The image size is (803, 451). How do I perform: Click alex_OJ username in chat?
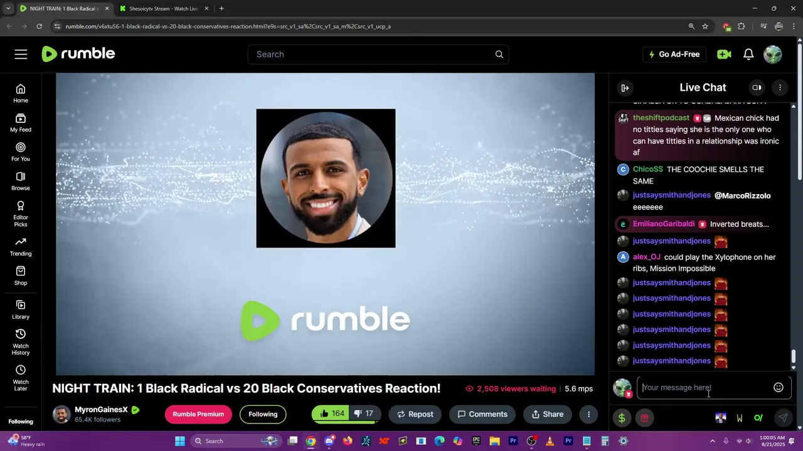647,257
